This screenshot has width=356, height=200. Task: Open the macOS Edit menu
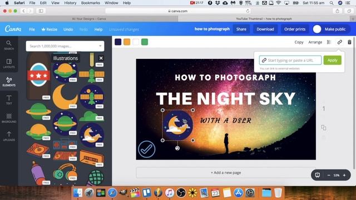(43, 3)
